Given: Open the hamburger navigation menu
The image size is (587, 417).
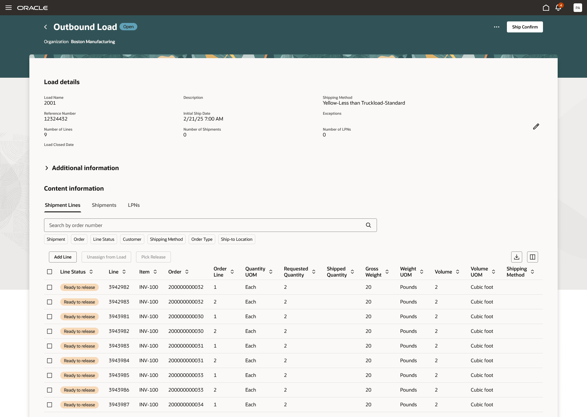Looking at the screenshot, I should tap(9, 8).
